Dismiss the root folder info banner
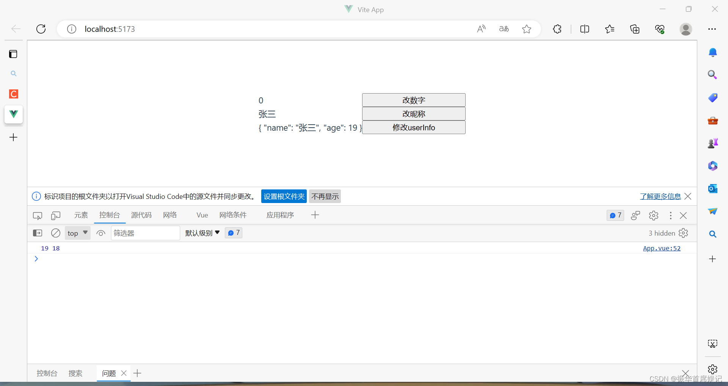The height and width of the screenshot is (386, 728). (x=688, y=196)
